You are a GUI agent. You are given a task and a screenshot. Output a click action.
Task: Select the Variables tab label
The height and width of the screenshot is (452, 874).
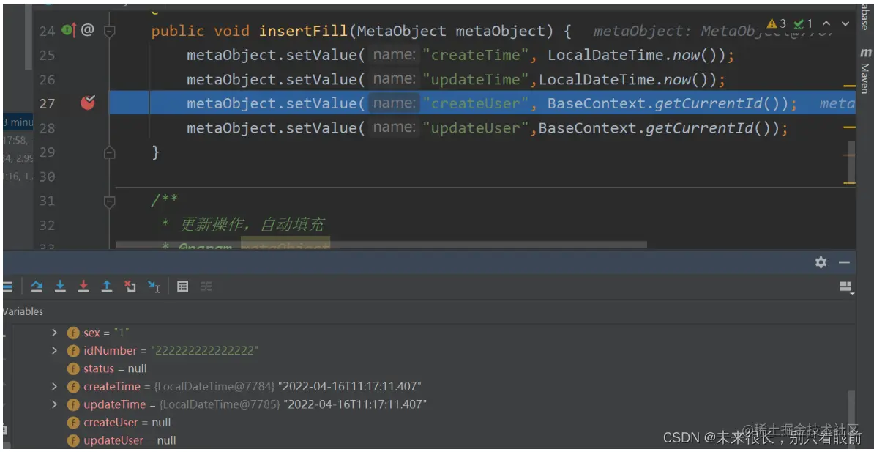(x=23, y=311)
